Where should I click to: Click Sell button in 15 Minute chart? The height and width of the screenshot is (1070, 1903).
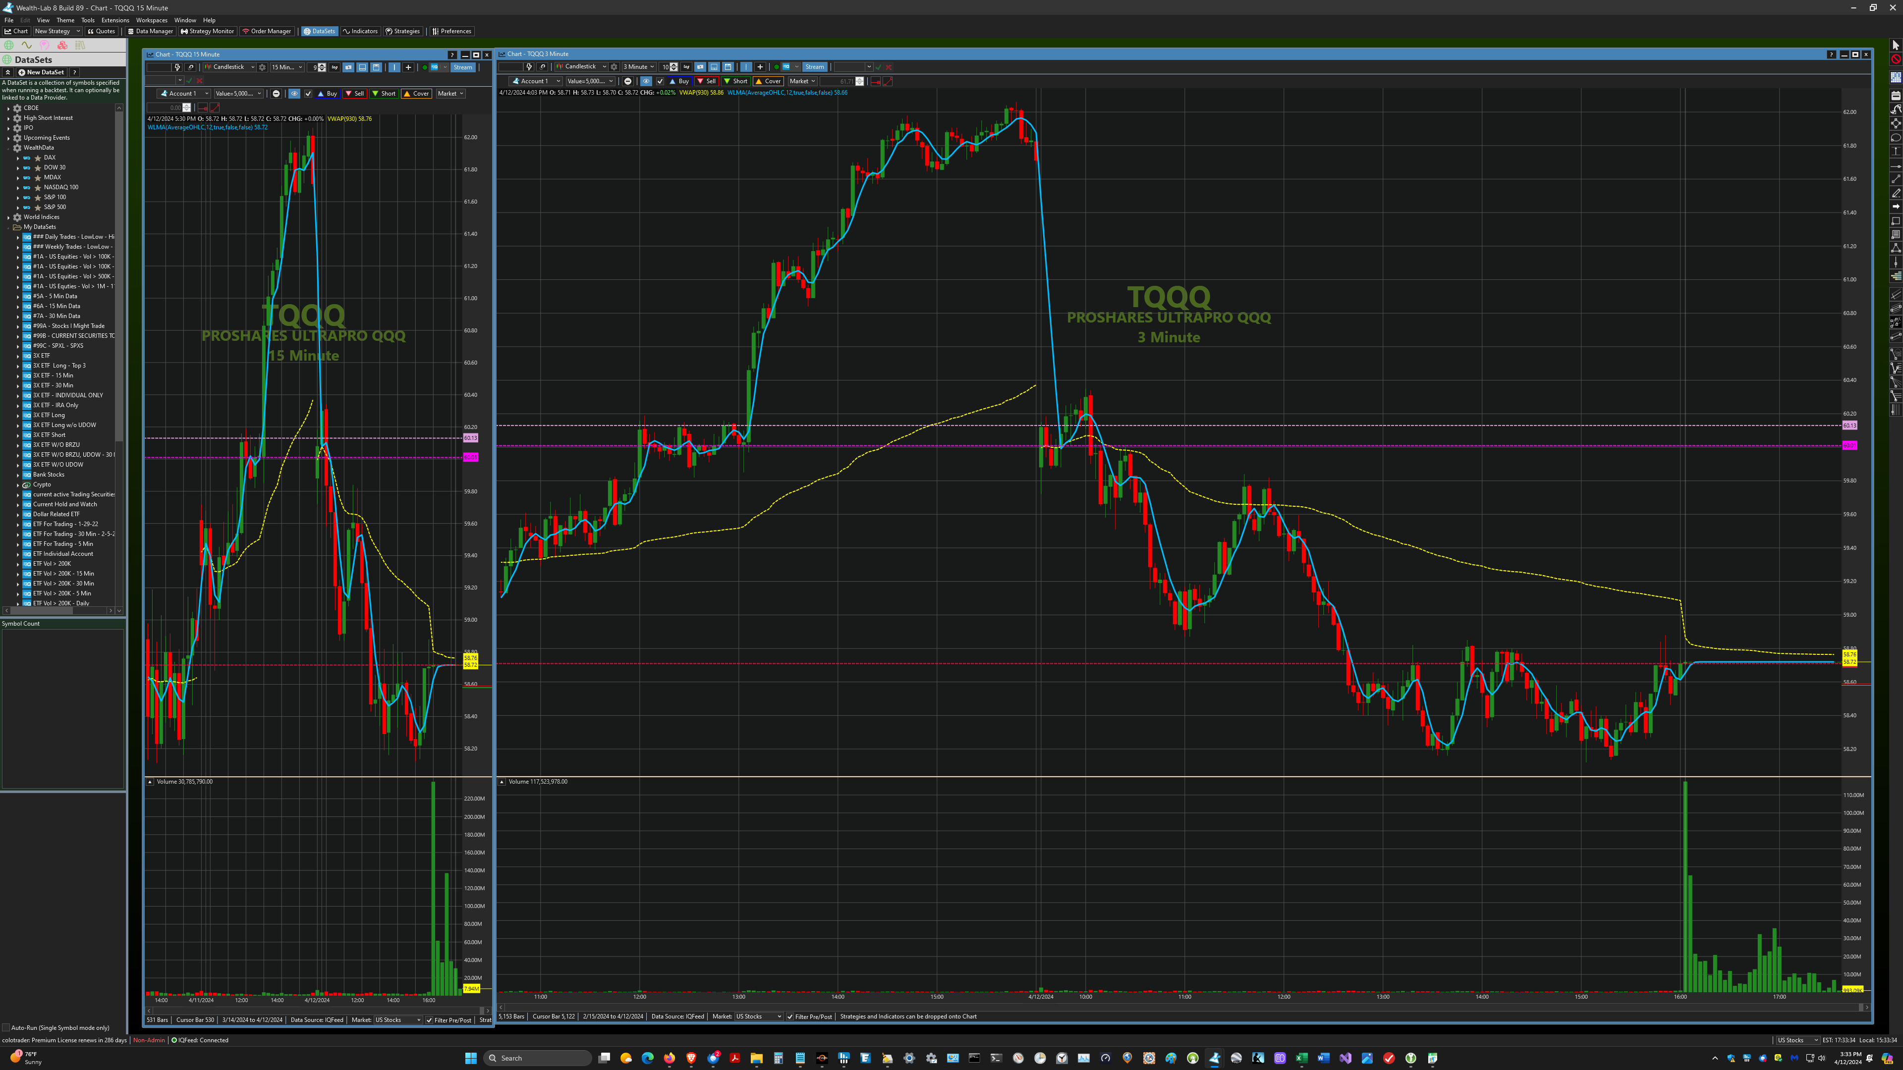coord(355,94)
